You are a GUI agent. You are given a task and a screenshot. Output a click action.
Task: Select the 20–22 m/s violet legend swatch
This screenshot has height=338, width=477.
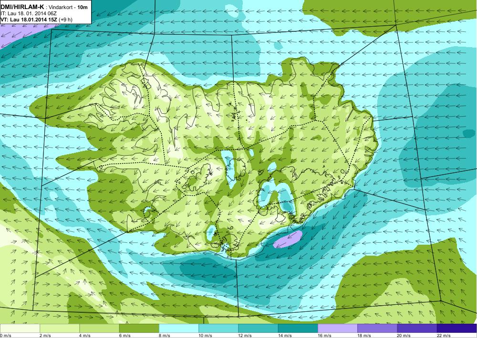417,328
